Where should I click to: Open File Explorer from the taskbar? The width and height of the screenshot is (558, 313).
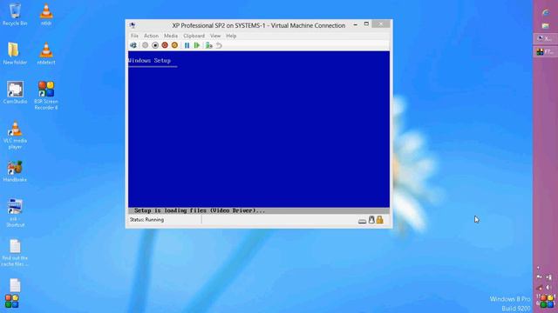(x=546, y=26)
